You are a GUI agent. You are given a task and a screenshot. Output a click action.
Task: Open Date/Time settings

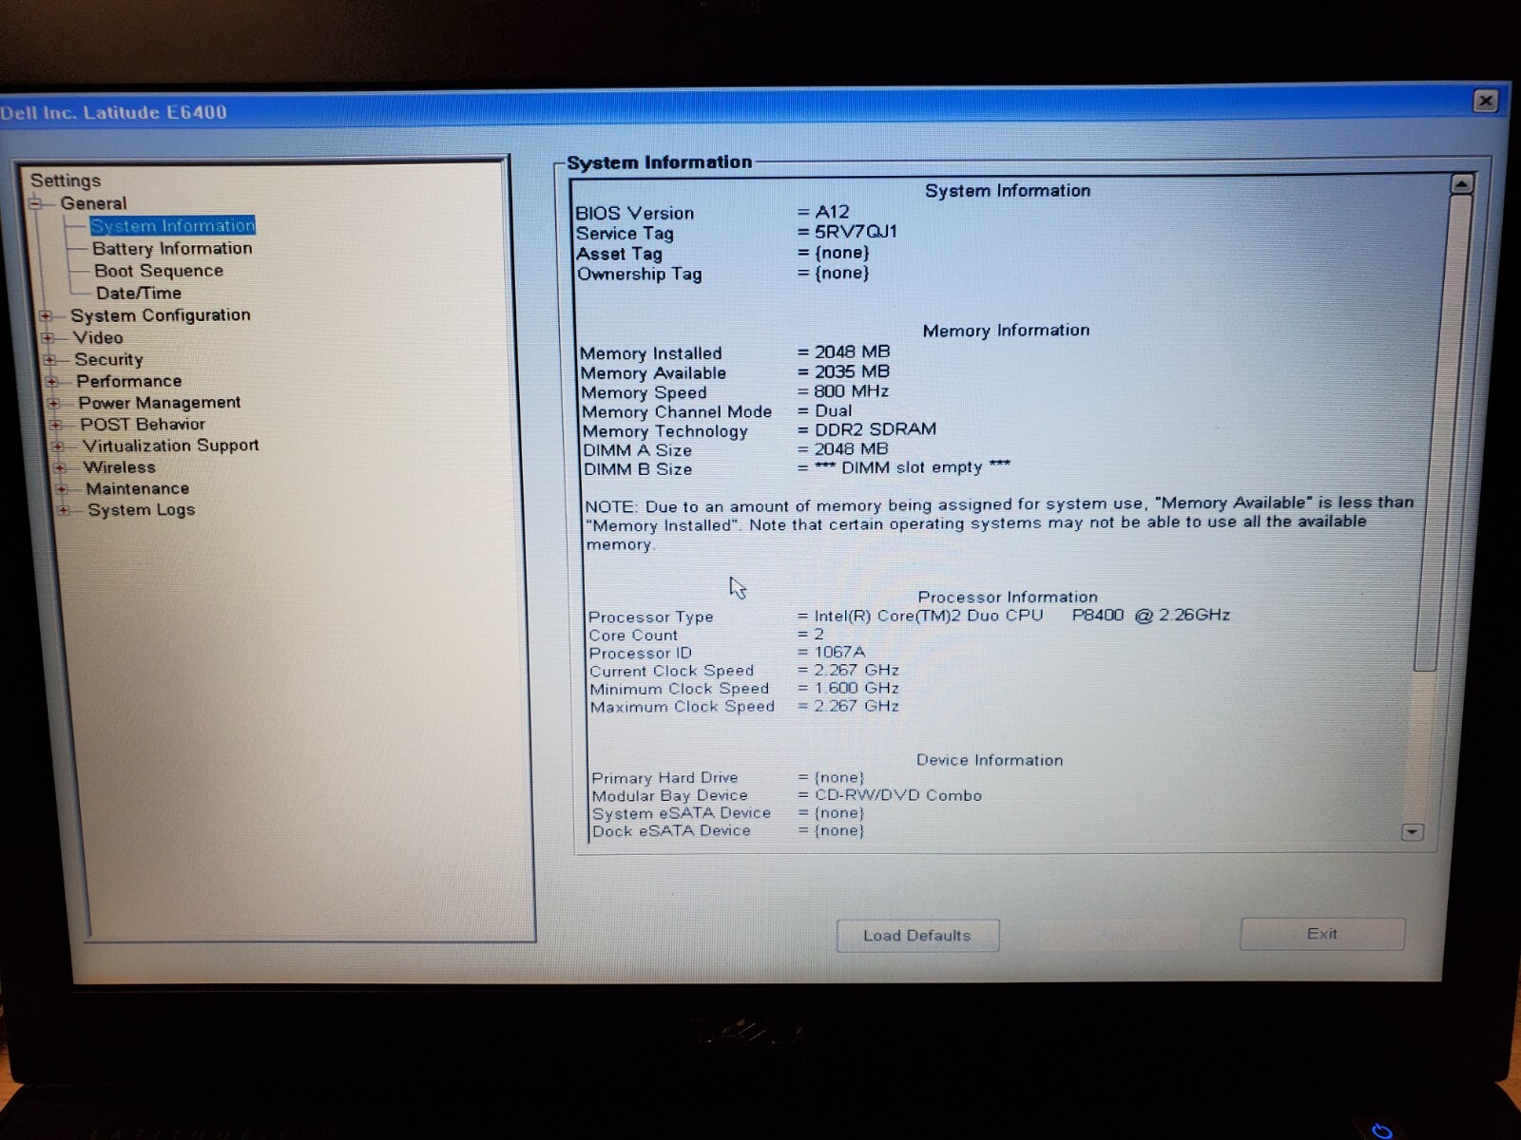(139, 294)
